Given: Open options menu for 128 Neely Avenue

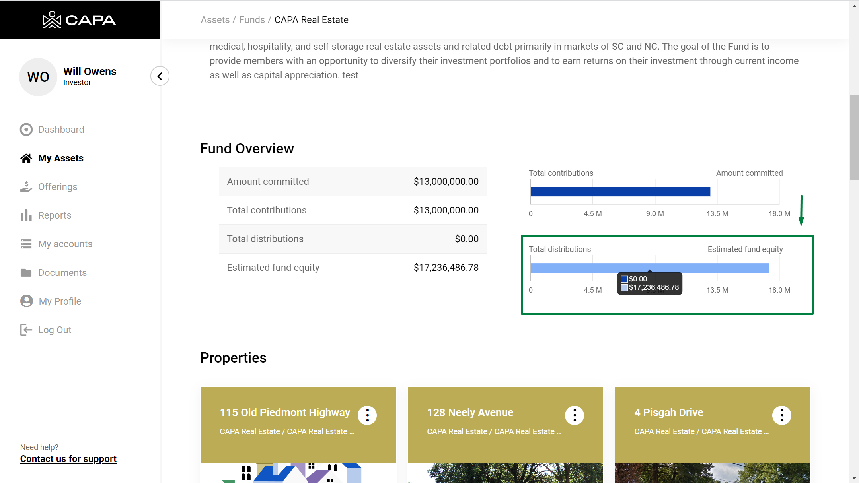Looking at the screenshot, I should click(x=575, y=415).
